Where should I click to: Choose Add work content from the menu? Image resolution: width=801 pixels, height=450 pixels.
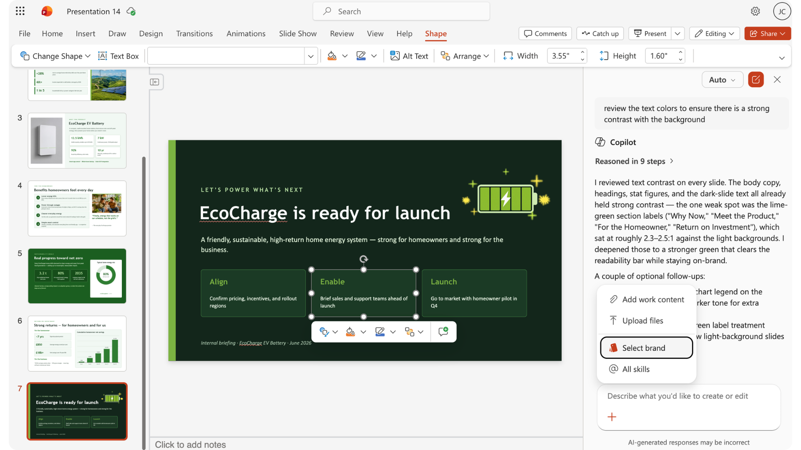tap(647, 299)
